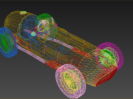Select the light green fuel cap on tail

tap(23, 13)
